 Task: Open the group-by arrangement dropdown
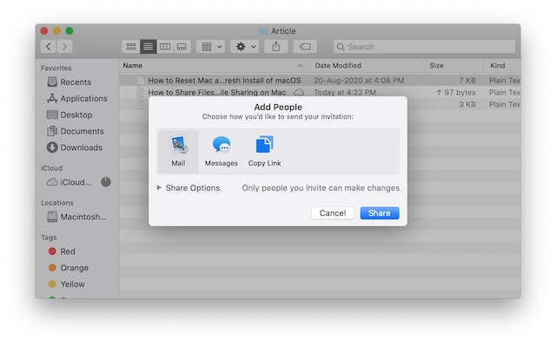[211, 47]
